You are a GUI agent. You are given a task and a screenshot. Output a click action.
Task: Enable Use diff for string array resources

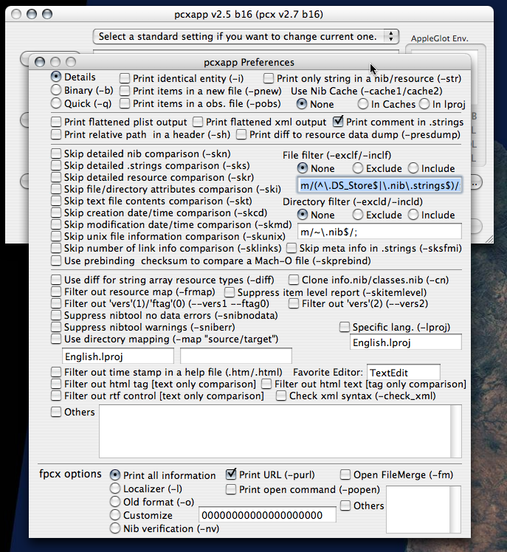click(x=56, y=280)
